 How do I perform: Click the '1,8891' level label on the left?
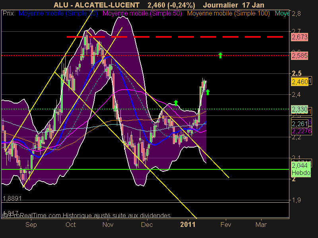12,198
